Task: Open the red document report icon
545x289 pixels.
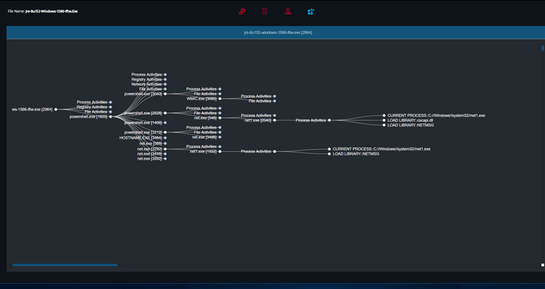Action: [265, 12]
